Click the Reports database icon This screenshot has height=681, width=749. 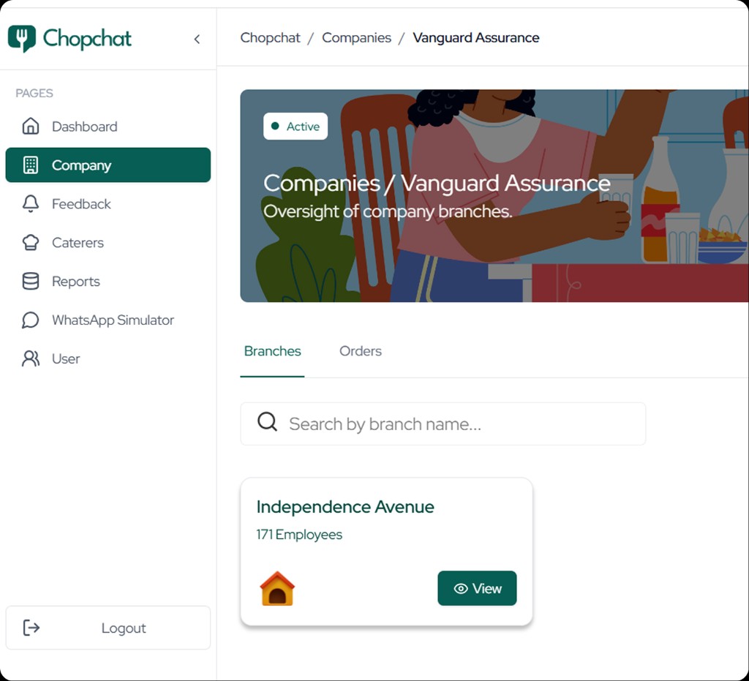tap(30, 281)
